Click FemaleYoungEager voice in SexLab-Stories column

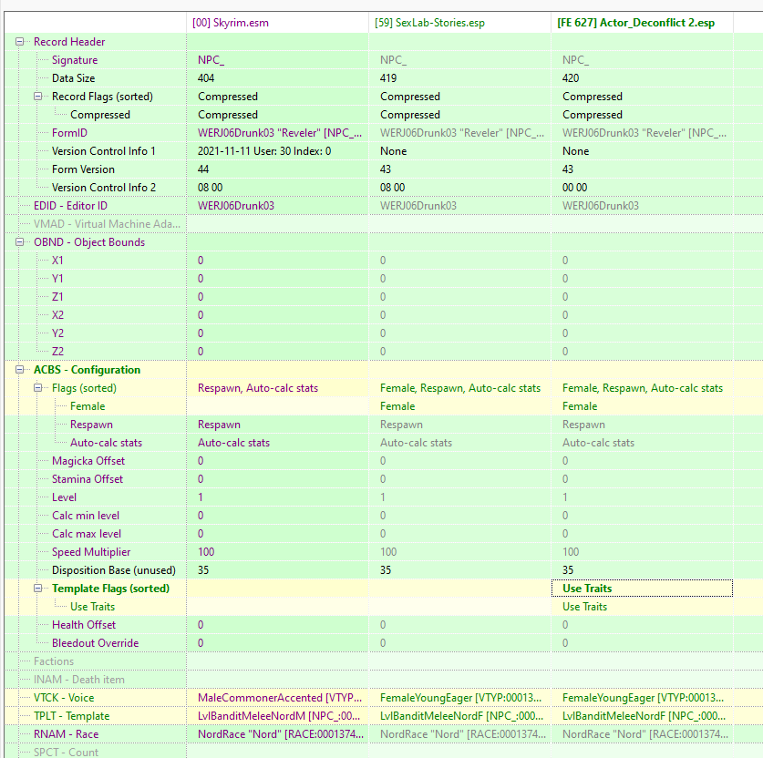tap(459, 698)
